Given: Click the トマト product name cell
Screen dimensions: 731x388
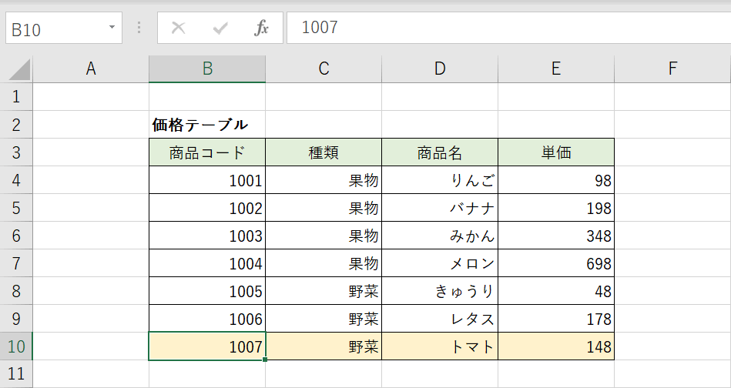Looking at the screenshot, I should tap(440, 346).
